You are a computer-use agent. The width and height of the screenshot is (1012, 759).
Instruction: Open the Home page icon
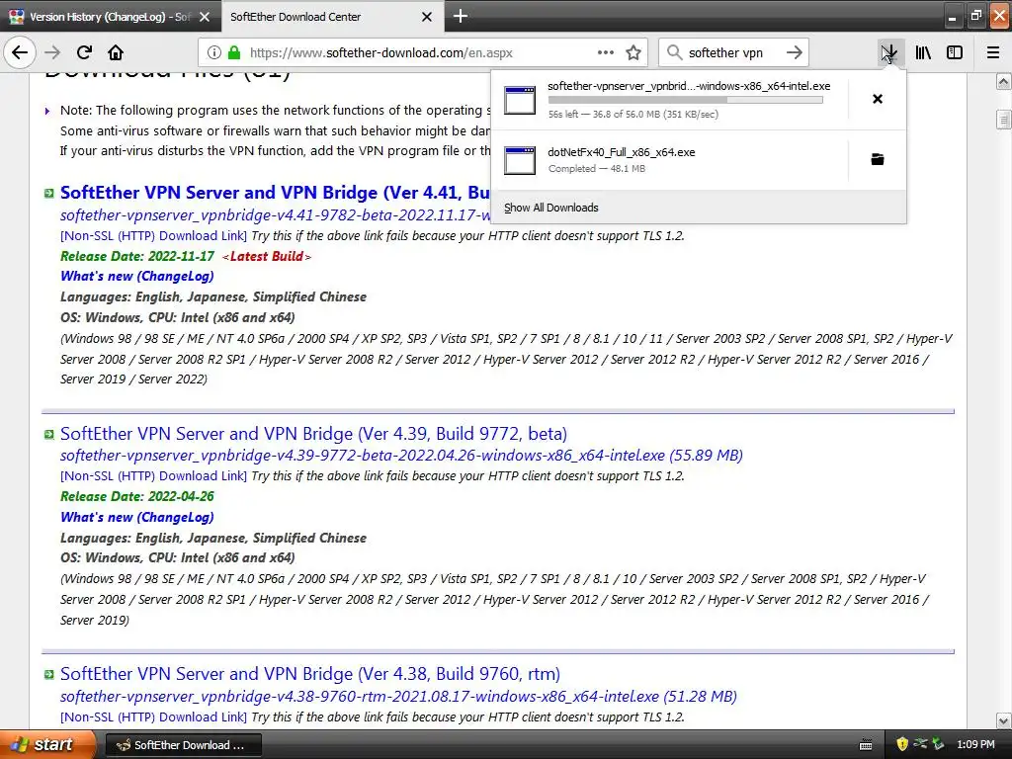tap(116, 52)
